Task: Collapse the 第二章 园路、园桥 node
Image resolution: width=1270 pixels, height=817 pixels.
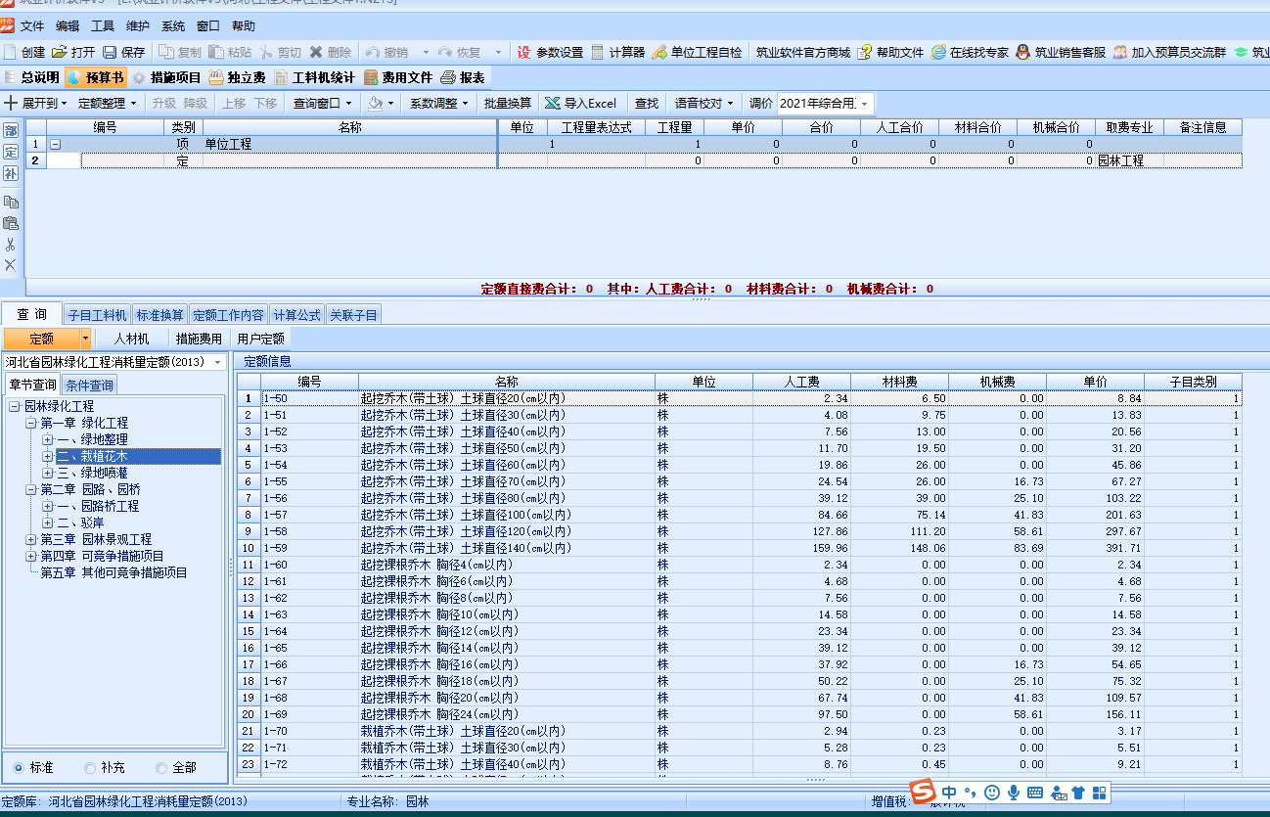Action: click(31, 489)
